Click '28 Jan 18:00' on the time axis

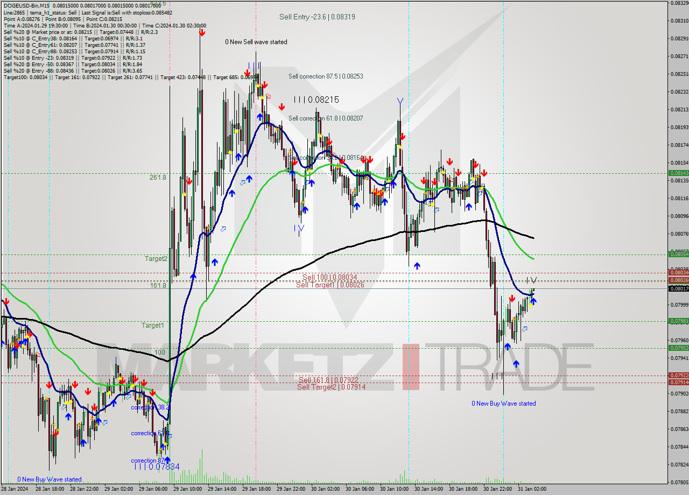click(49, 489)
